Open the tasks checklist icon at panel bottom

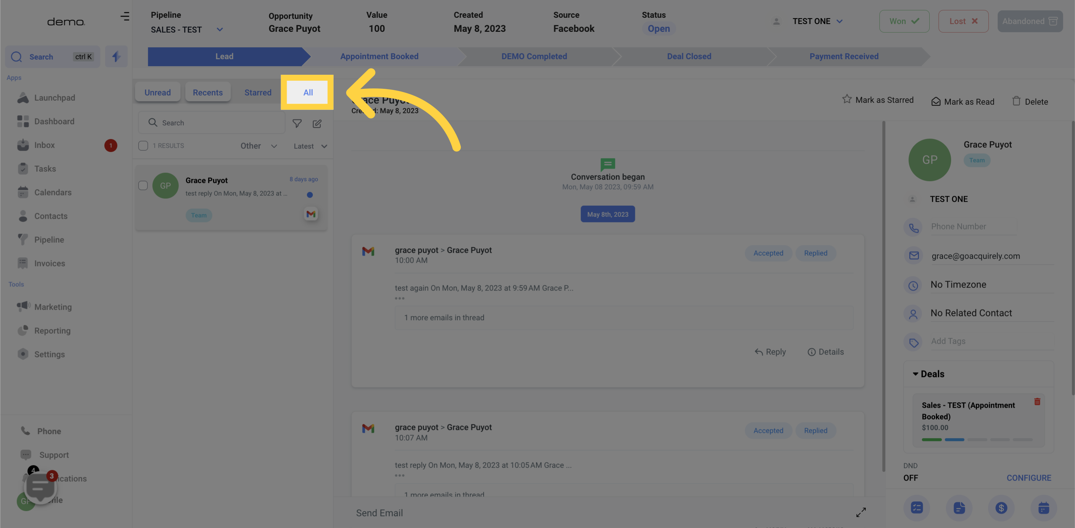click(x=916, y=508)
